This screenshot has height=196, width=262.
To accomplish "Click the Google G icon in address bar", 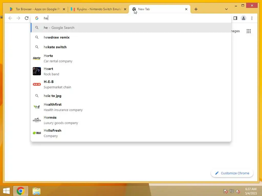I will pos(37,18).
